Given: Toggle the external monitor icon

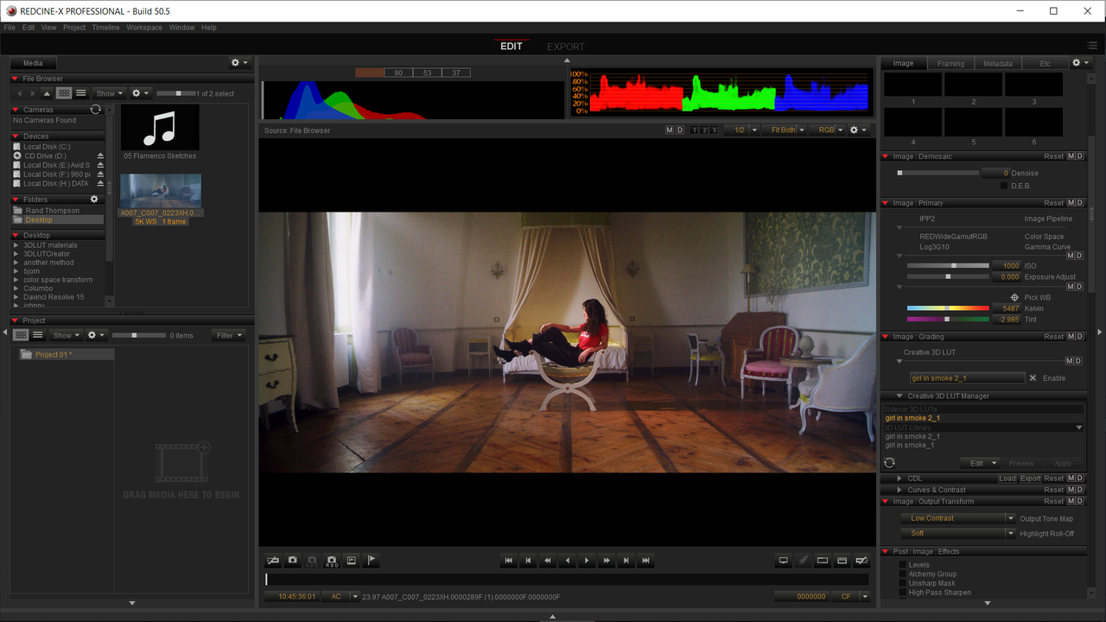Looking at the screenshot, I should pyautogui.click(x=784, y=561).
